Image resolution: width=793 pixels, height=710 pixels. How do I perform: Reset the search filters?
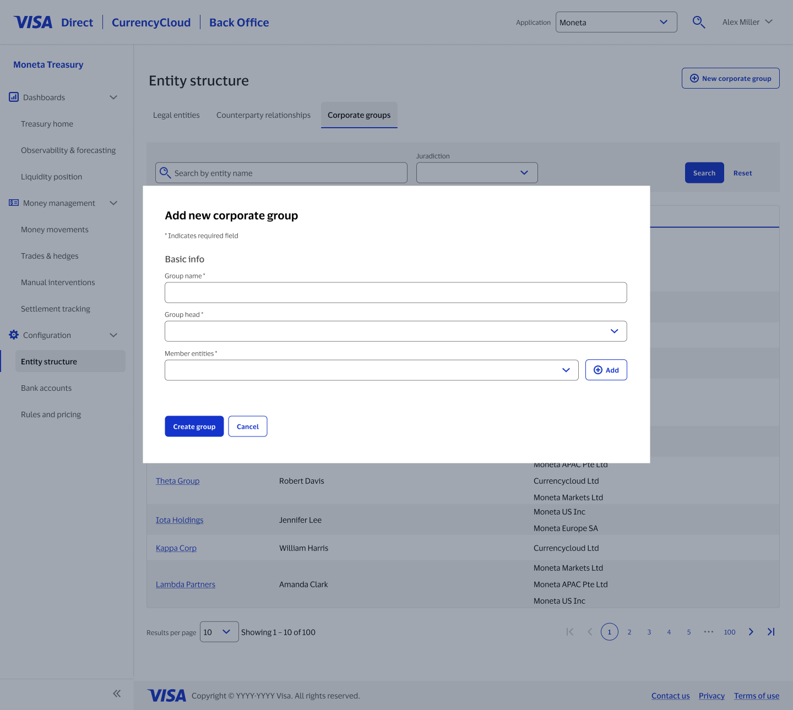click(x=742, y=173)
